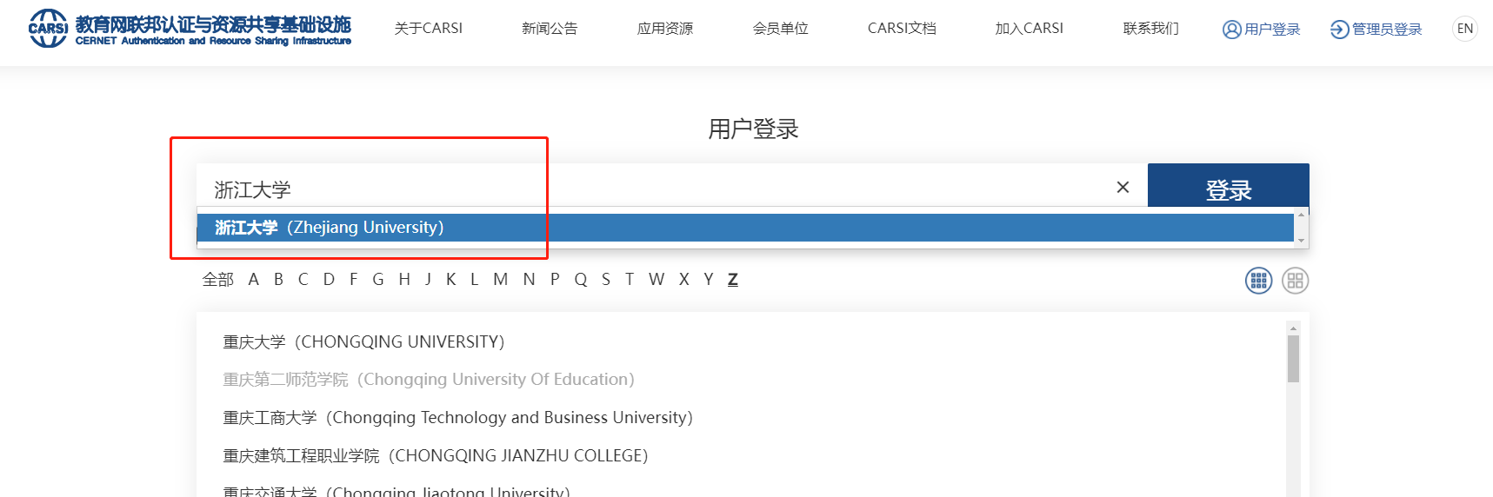Open the 会员单位 menu item
The height and width of the screenshot is (497, 1493).
(x=780, y=29)
